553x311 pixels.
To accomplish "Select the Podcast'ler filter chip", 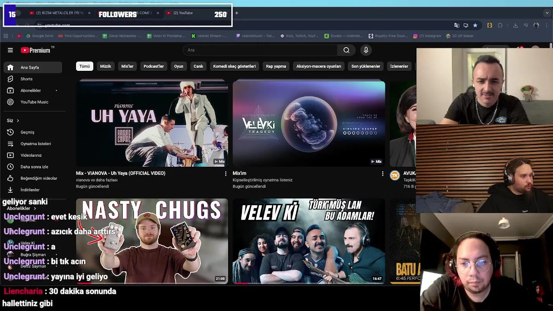I will (153, 66).
